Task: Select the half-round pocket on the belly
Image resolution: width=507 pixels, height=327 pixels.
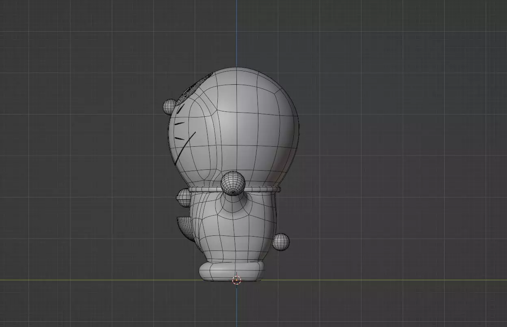Action: pos(185,229)
